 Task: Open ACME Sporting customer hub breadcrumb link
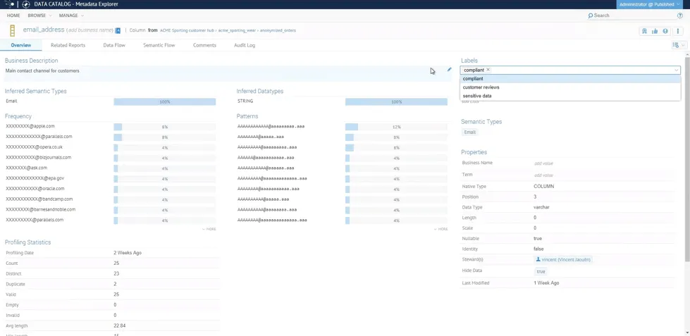187,31
